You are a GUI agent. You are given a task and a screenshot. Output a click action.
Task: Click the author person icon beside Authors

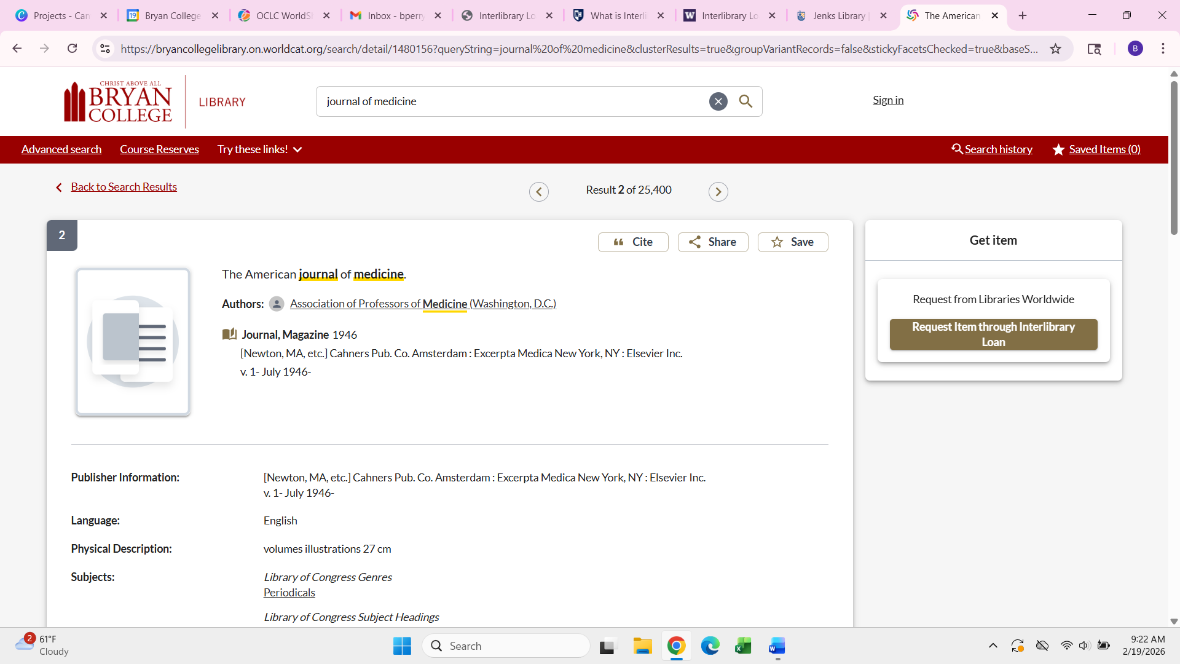[277, 304]
